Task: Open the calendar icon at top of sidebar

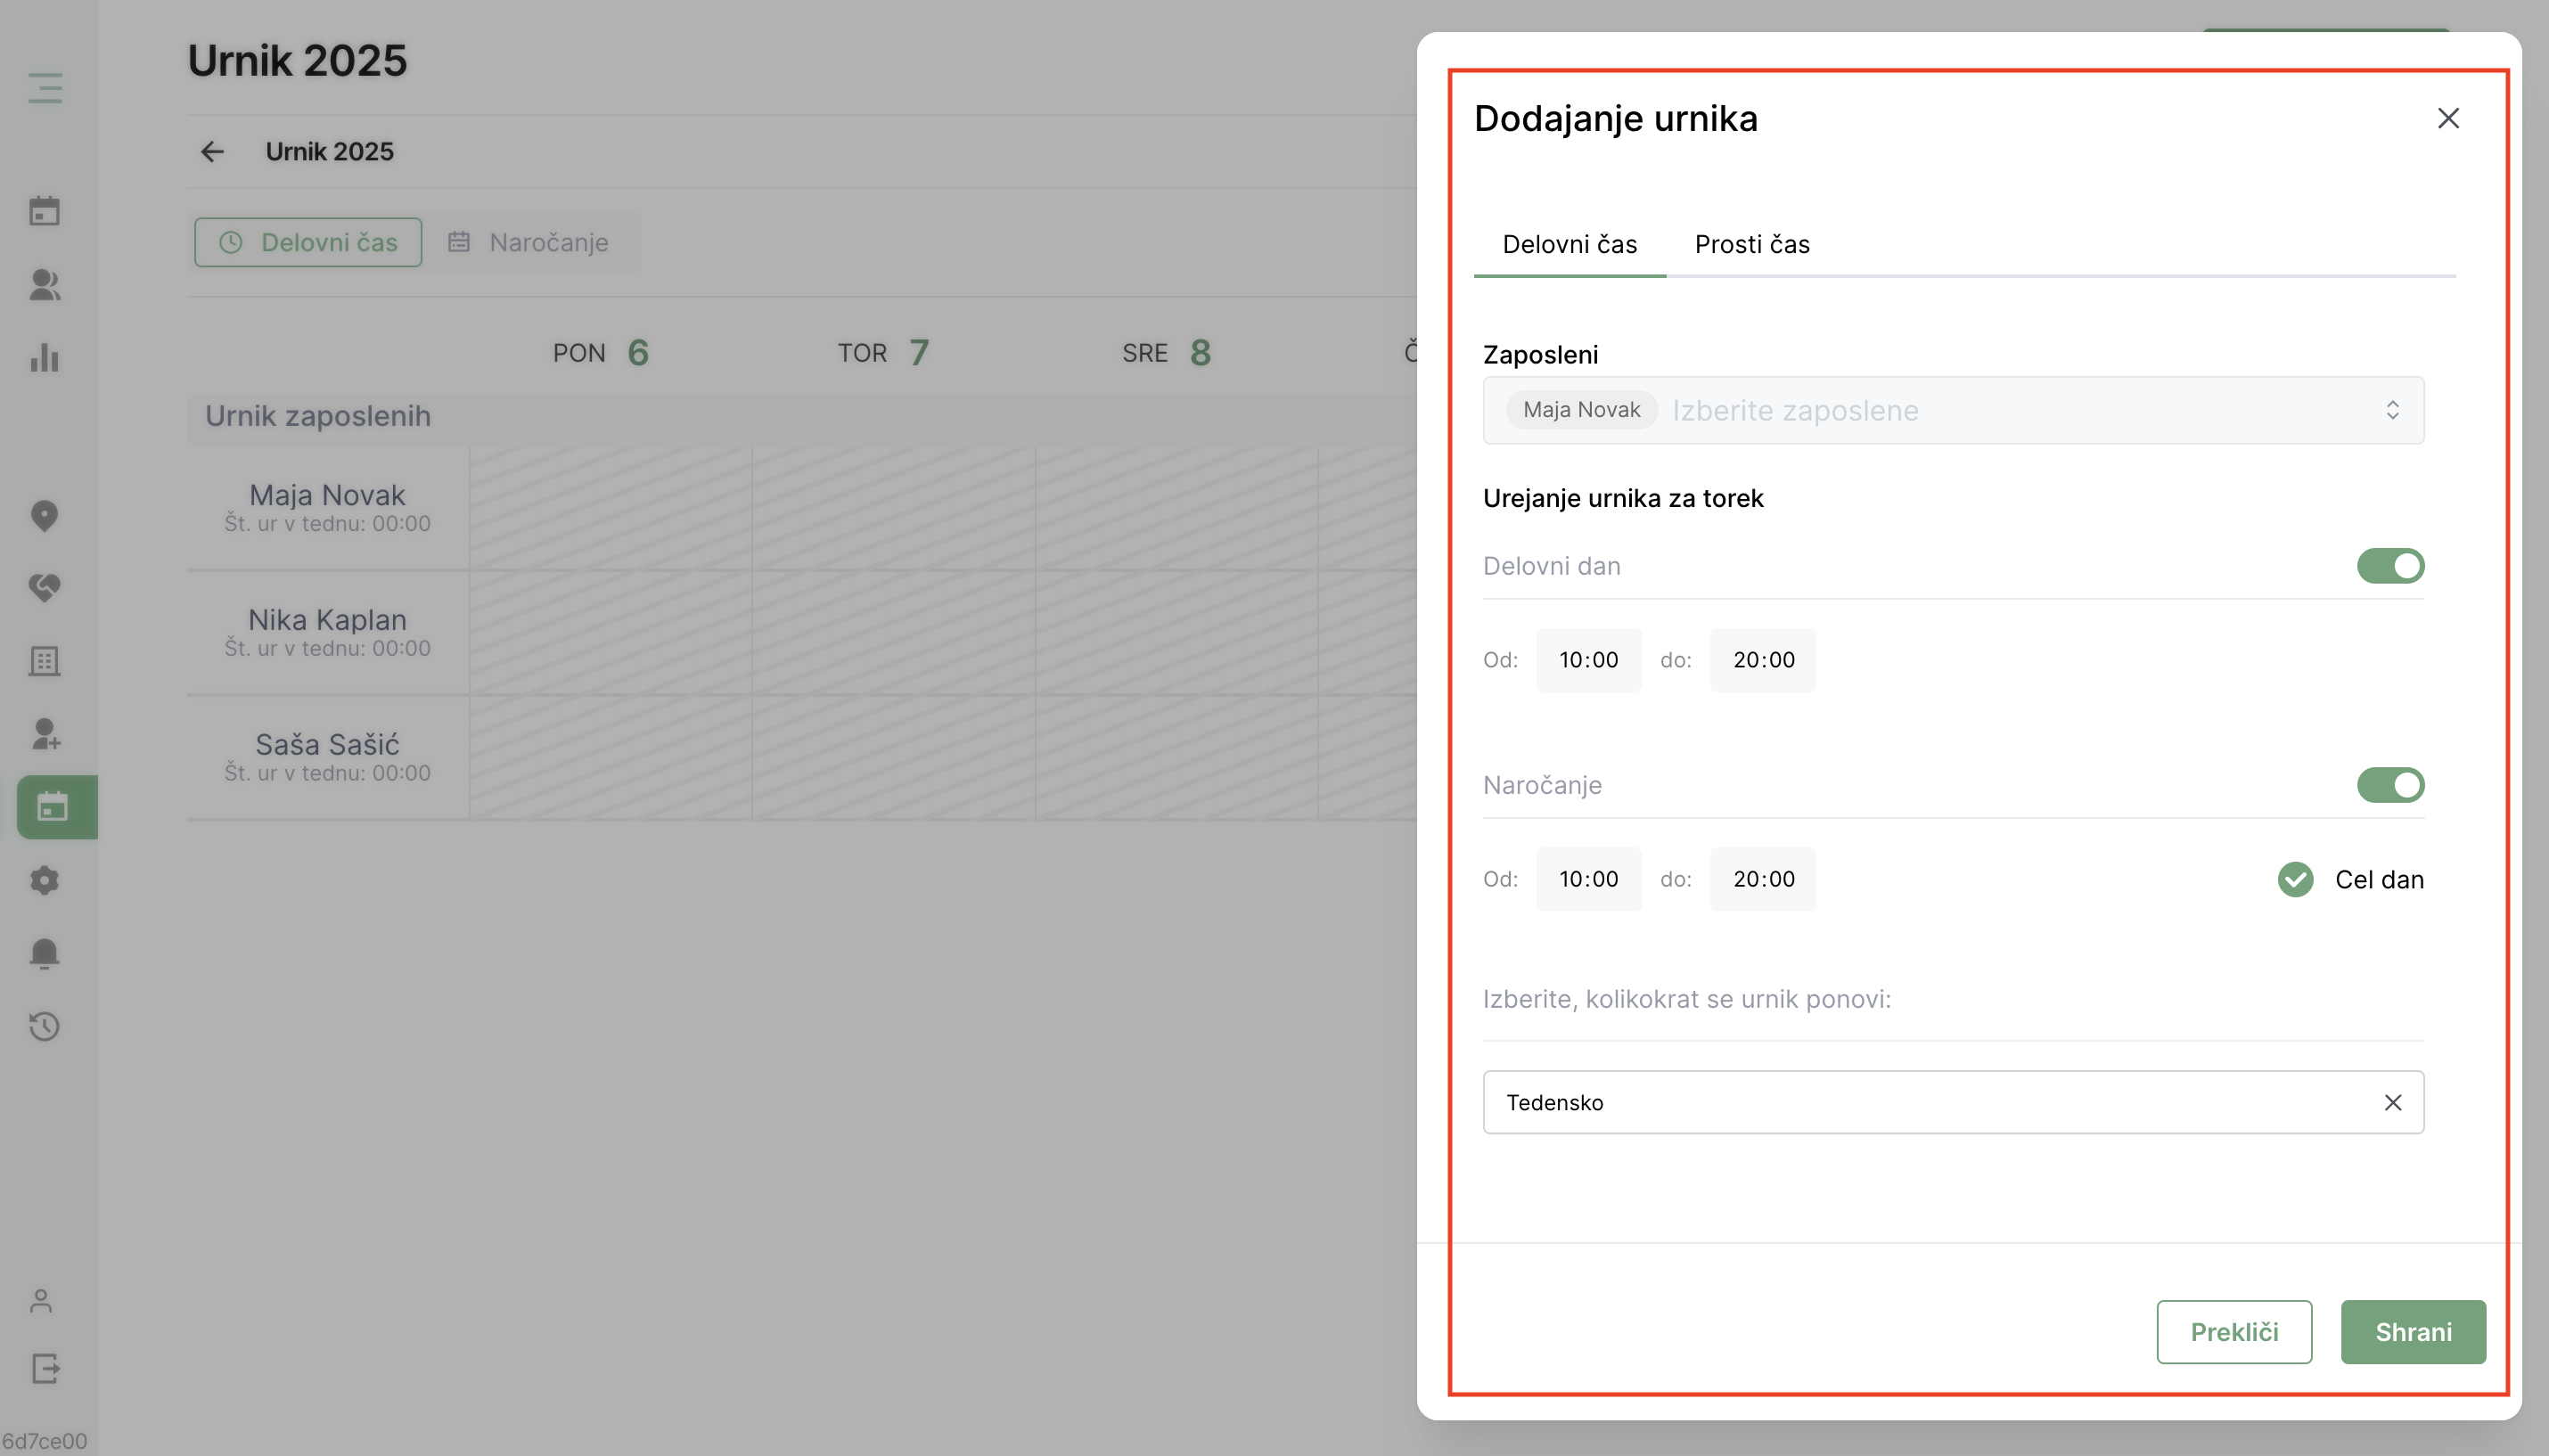Action: coord(45,211)
